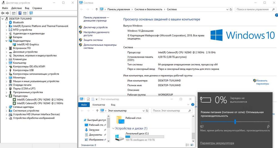Image resolution: width=278 pixels, height=148 pixels.
Task: Open the address dropdown in Этот компьютер window
Action: pos(143,111)
